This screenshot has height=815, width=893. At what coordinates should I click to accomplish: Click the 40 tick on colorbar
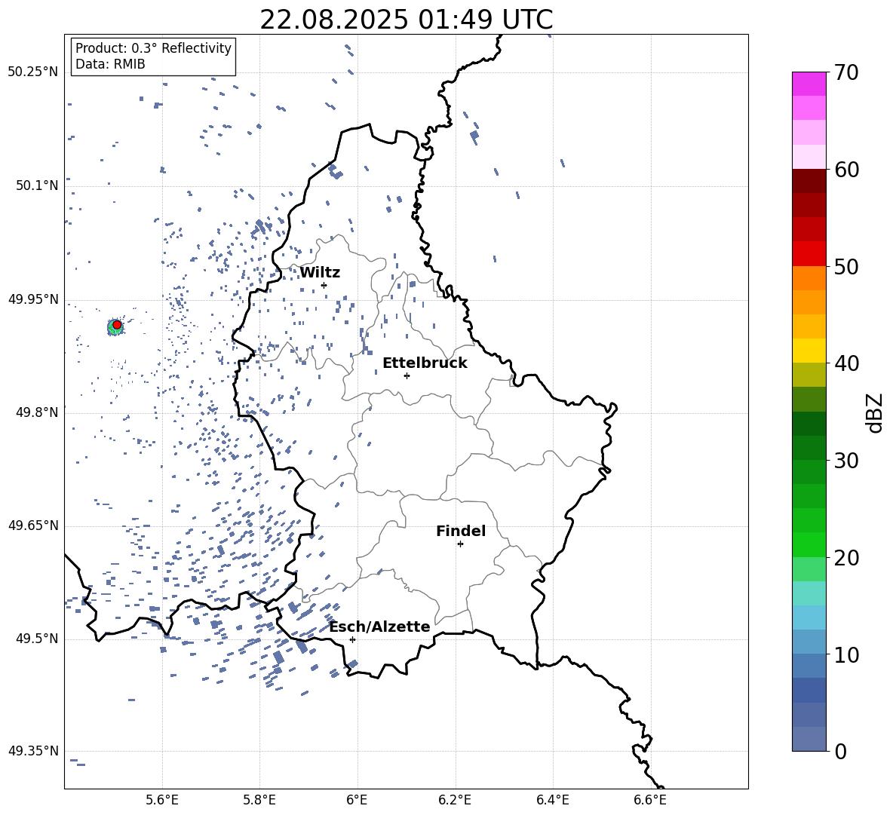[846, 363]
